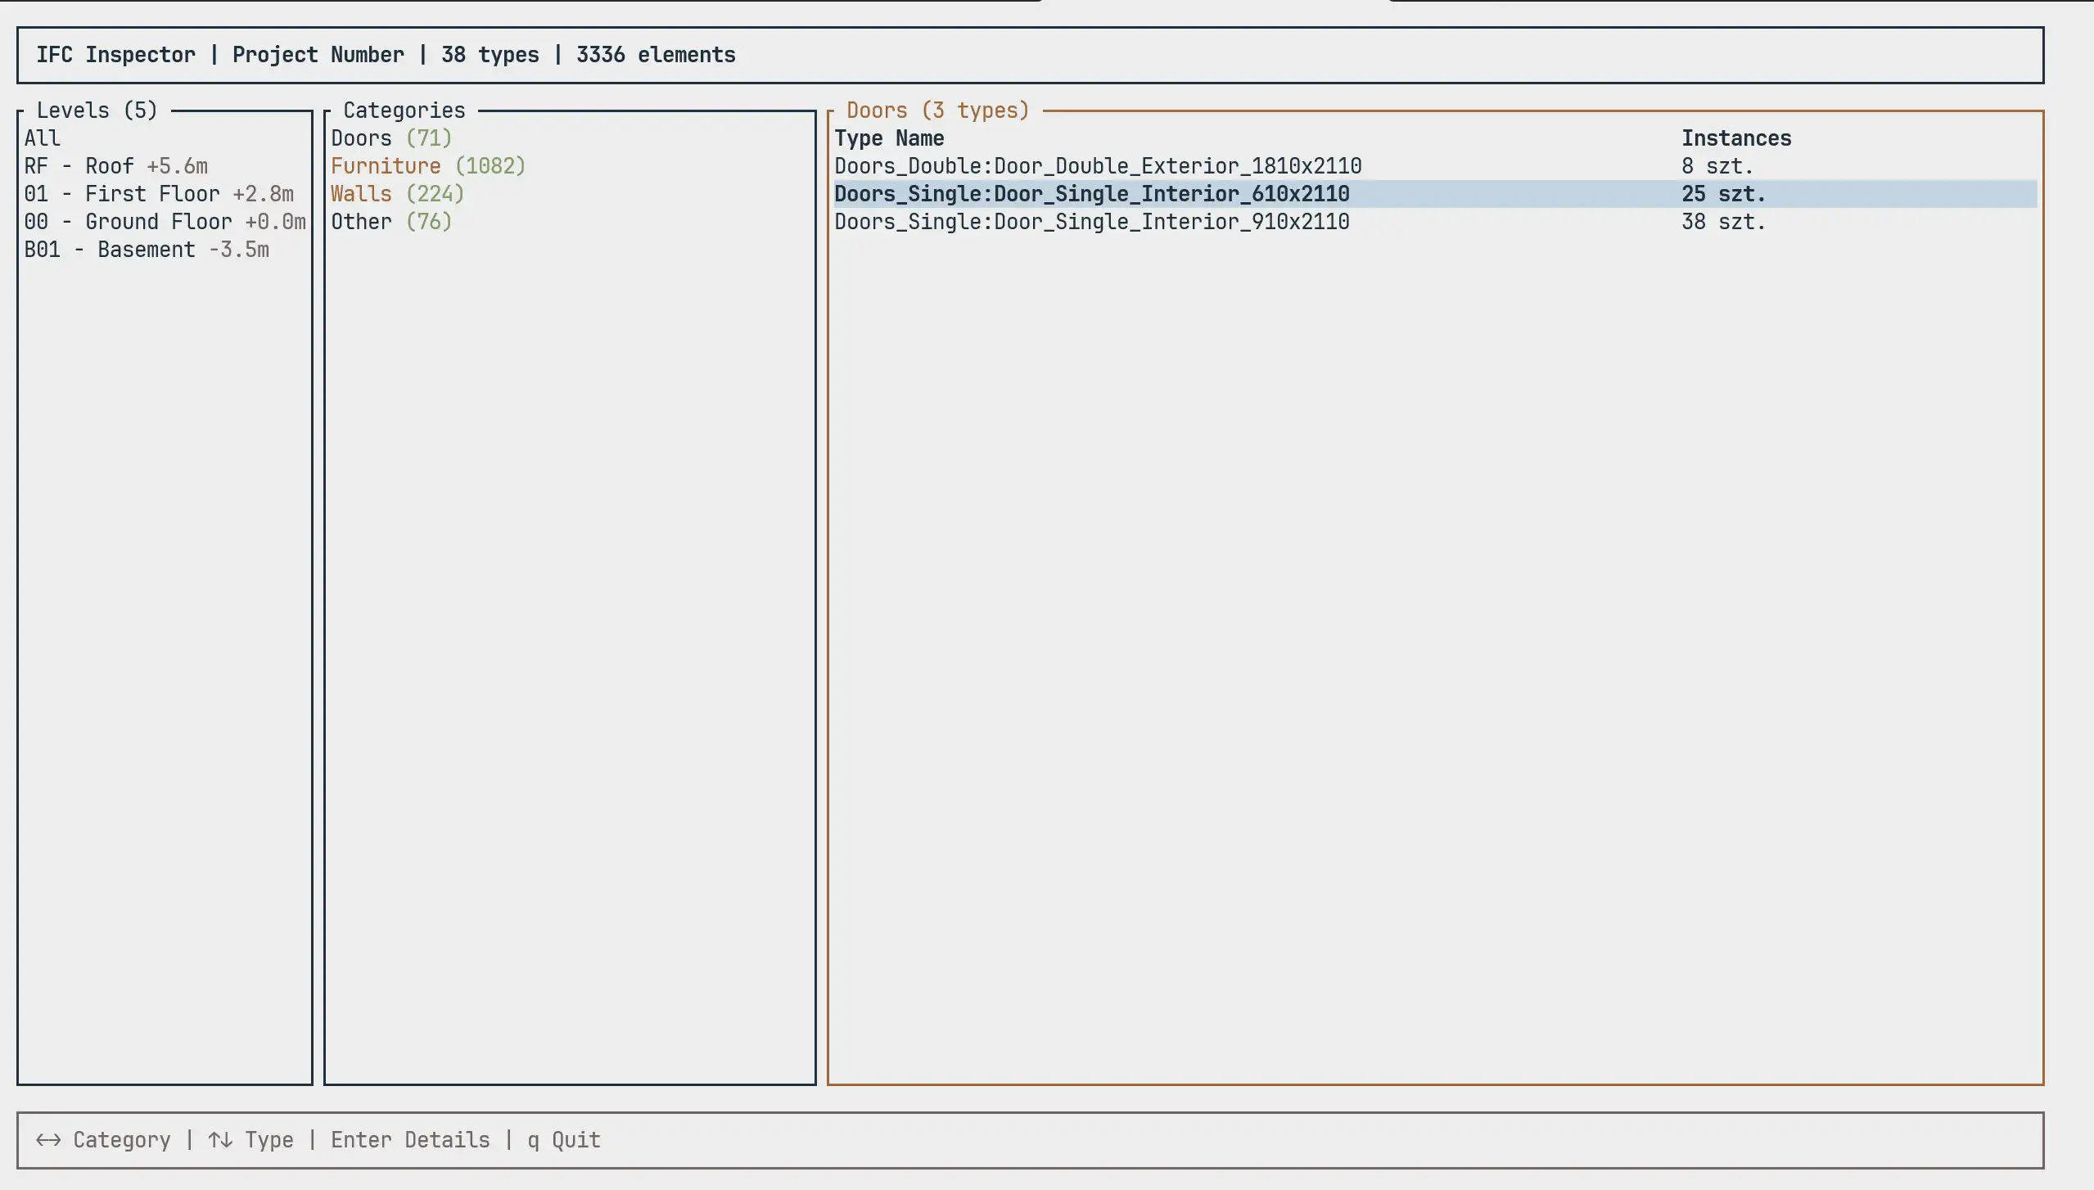The width and height of the screenshot is (2094, 1190).
Task: Select Door_Single_Interior_910x2110 type row
Action: pos(1091,222)
